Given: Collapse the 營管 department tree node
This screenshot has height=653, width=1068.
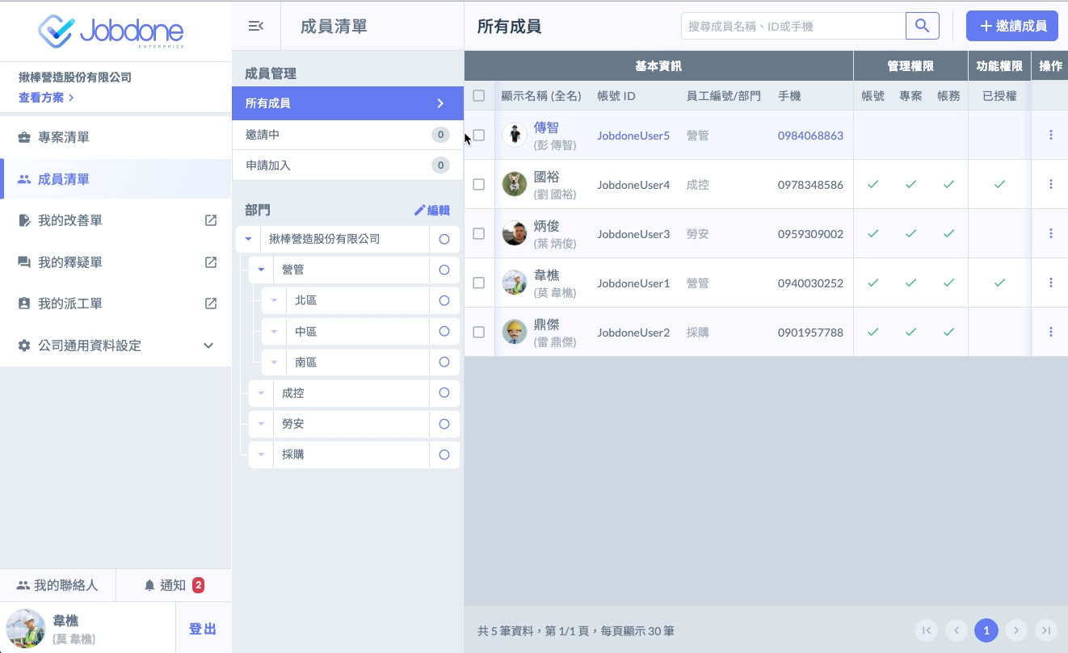Looking at the screenshot, I should click(x=261, y=270).
